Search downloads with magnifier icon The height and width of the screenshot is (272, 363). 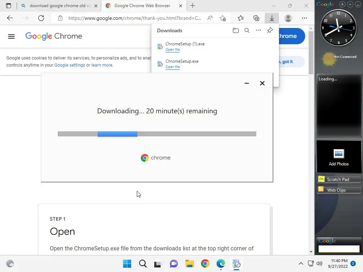247,30
